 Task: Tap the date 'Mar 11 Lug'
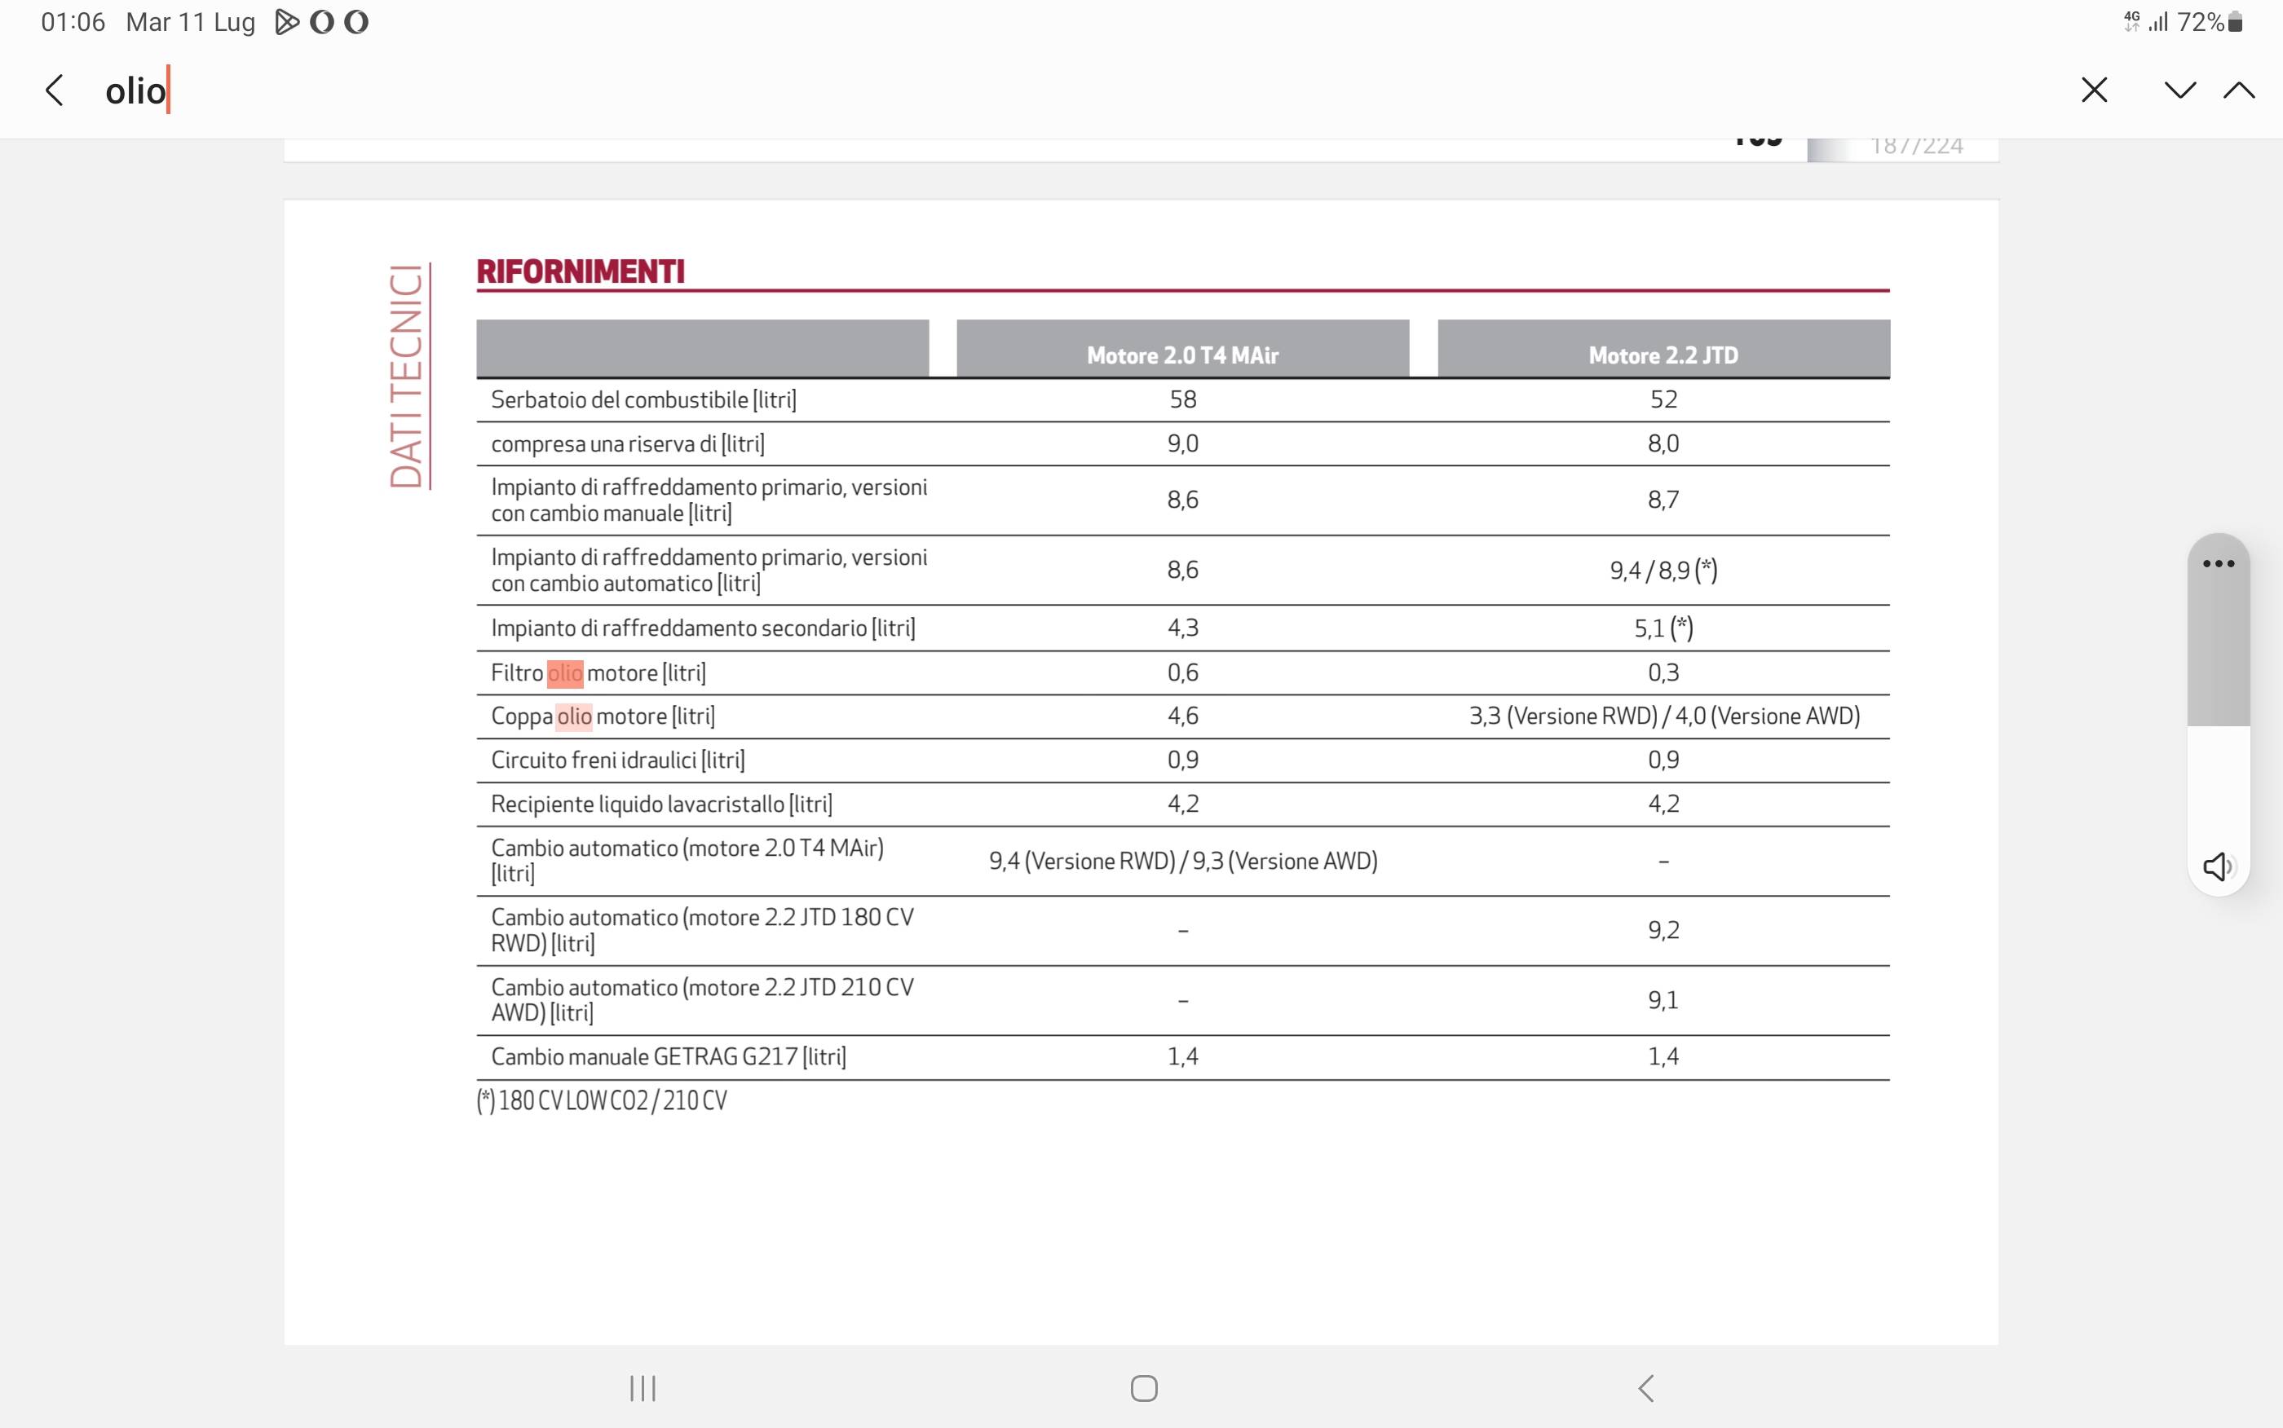[191, 22]
